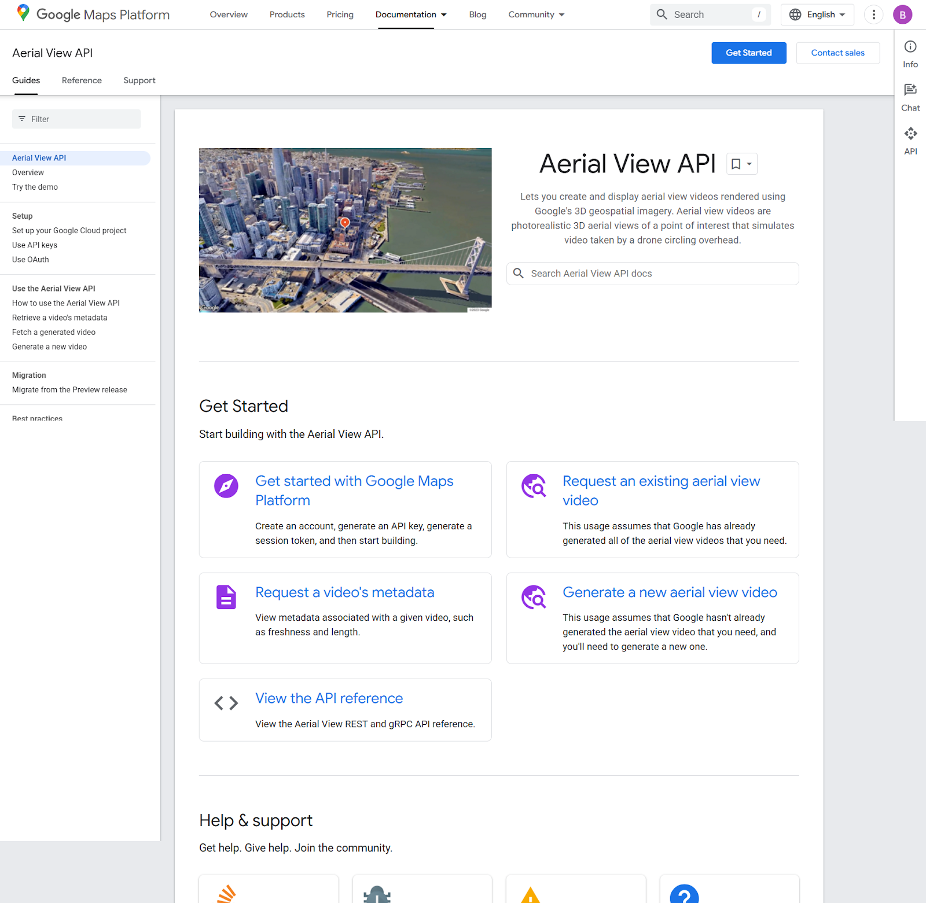Click the bookmark icon beside Aerial View API
This screenshot has height=903, width=926.
click(x=736, y=164)
